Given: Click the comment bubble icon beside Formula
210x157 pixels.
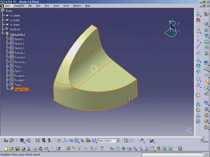Looking at the screenshot, I should (12, 140).
